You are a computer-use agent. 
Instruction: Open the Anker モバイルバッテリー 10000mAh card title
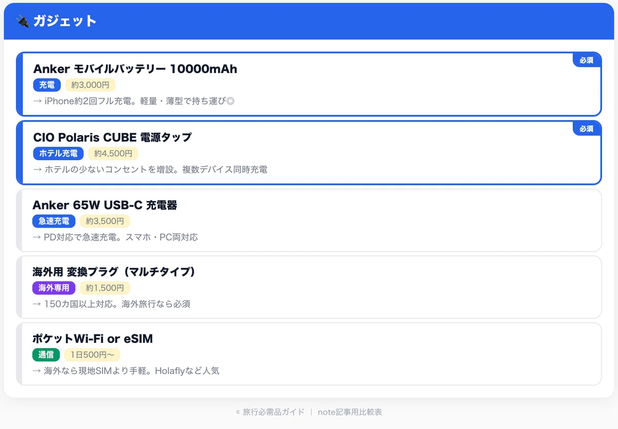point(135,69)
